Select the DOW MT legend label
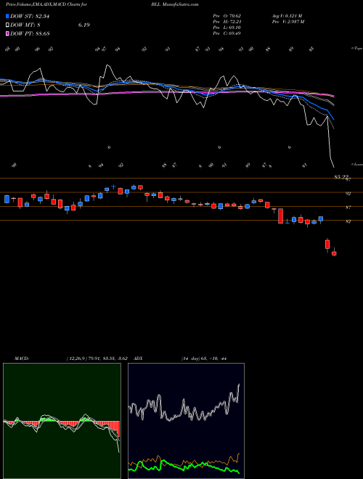Screen dimensions: 363x479 pyautogui.click(x=25, y=25)
